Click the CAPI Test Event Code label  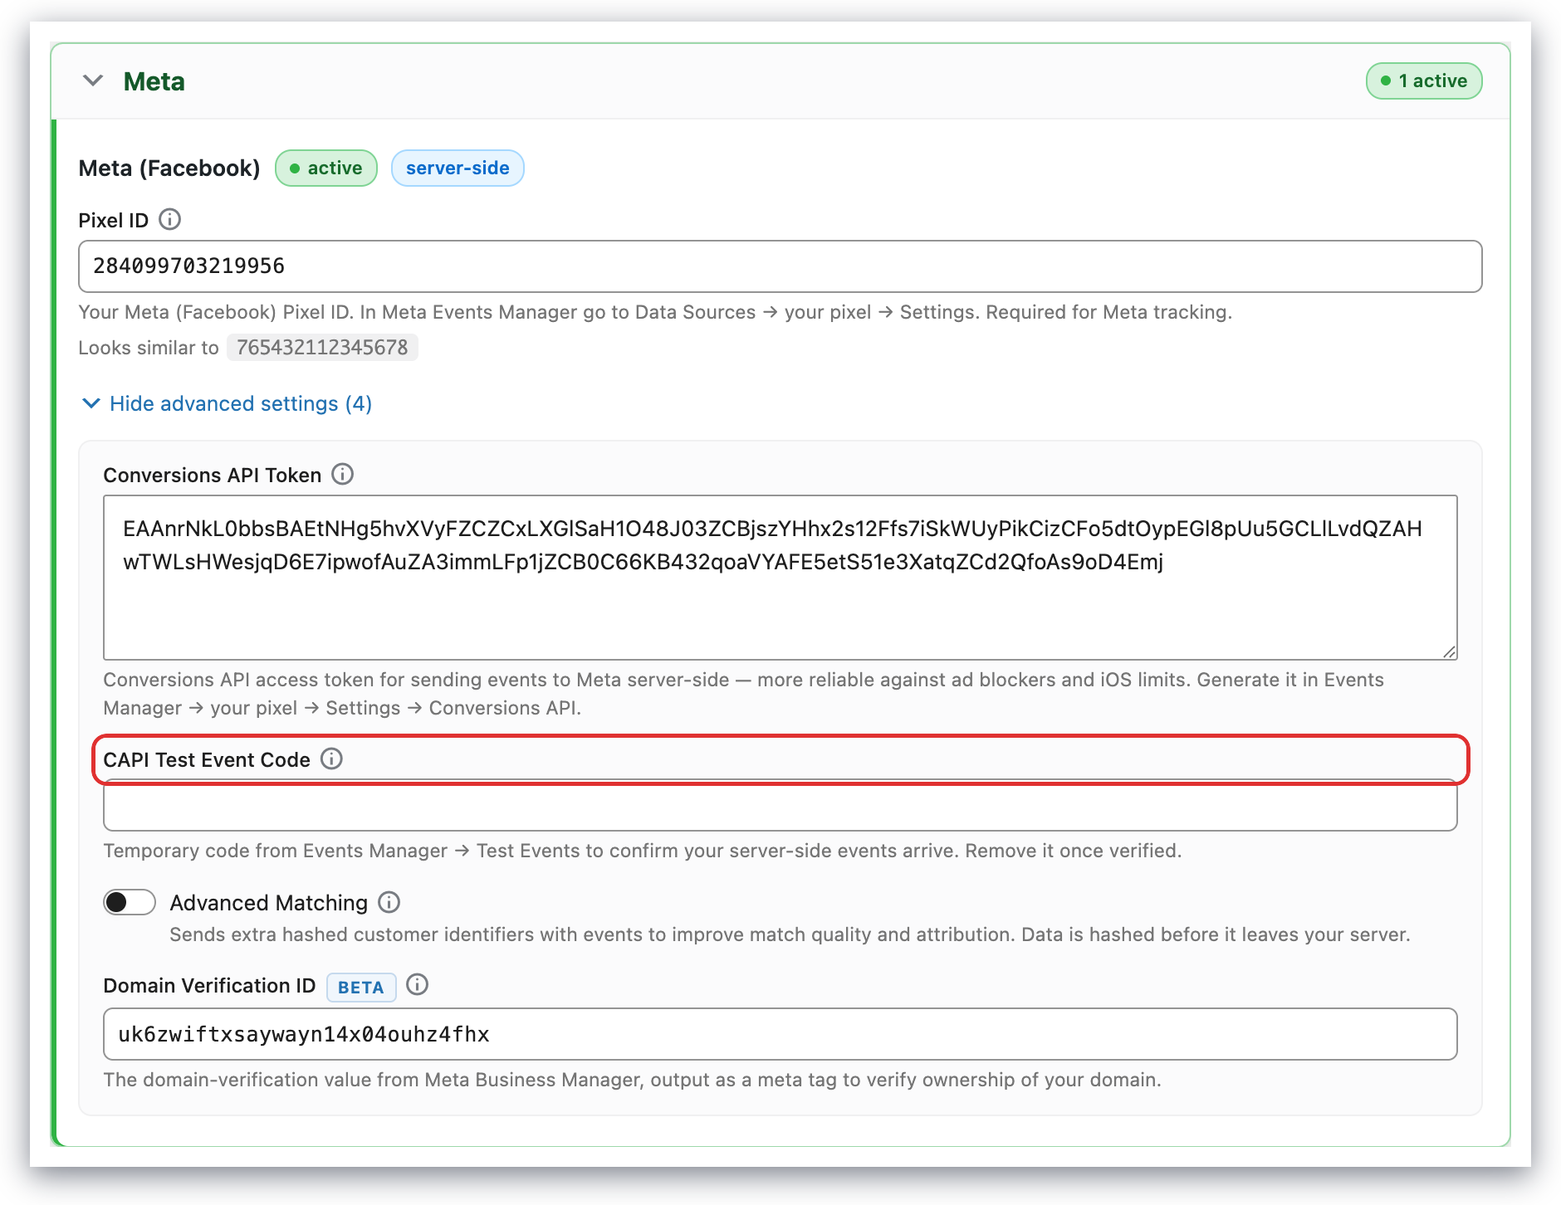[207, 760]
